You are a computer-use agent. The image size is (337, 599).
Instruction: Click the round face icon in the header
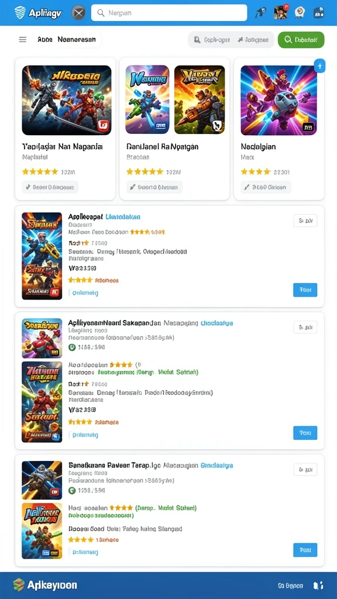coord(300,13)
